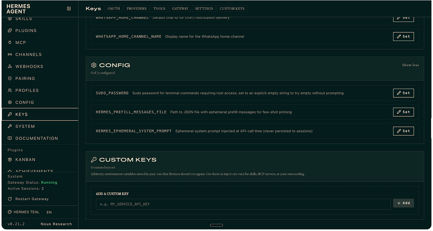The height and width of the screenshot is (231, 433).
Task: Click the Profiles people icon
Action: 10,90
